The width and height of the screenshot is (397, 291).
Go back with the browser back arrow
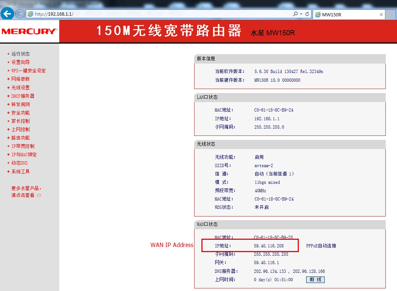pos(7,14)
